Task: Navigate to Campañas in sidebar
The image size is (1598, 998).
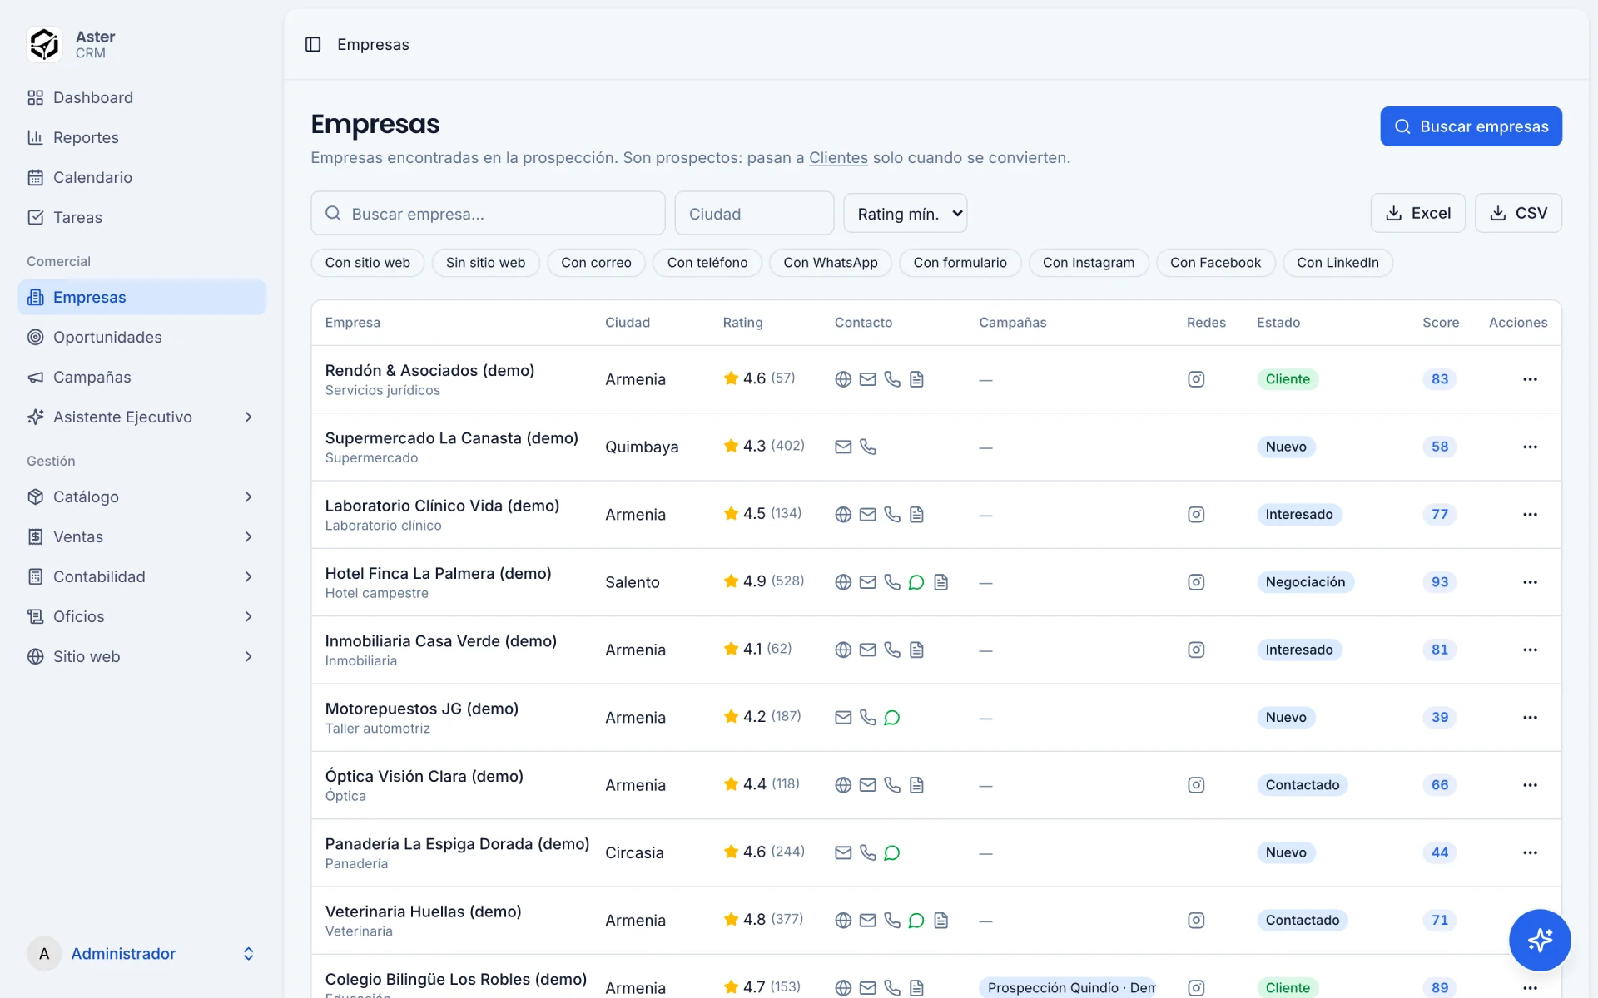Action: (141, 377)
